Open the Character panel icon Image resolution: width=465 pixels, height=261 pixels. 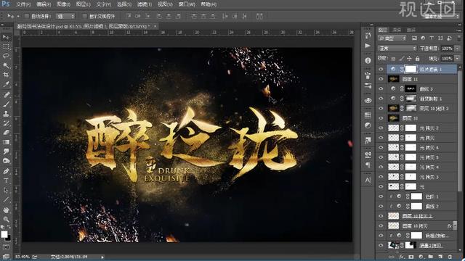(x=368, y=180)
